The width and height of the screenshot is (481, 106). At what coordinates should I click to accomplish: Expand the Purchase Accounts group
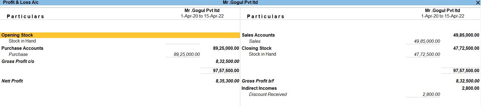click(22, 48)
